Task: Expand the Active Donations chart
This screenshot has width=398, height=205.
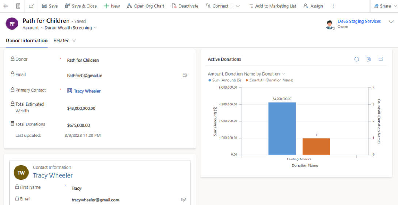Action: click(381, 59)
